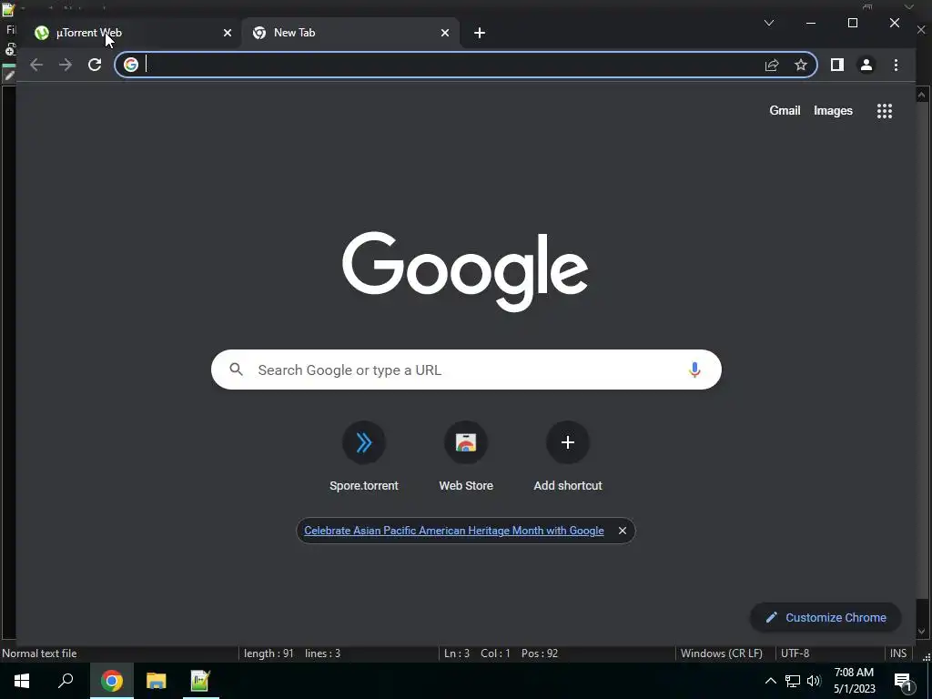Switch to Notepad++ in taskbar
This screenshot has width=932, height=699.
[x=200, y=681]
